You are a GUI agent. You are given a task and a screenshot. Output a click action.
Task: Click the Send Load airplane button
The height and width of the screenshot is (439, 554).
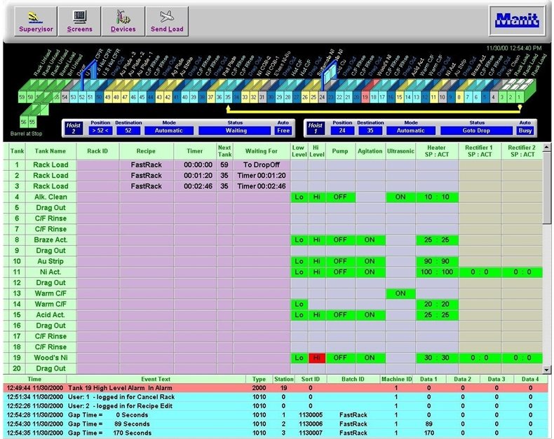coord(167,21)
